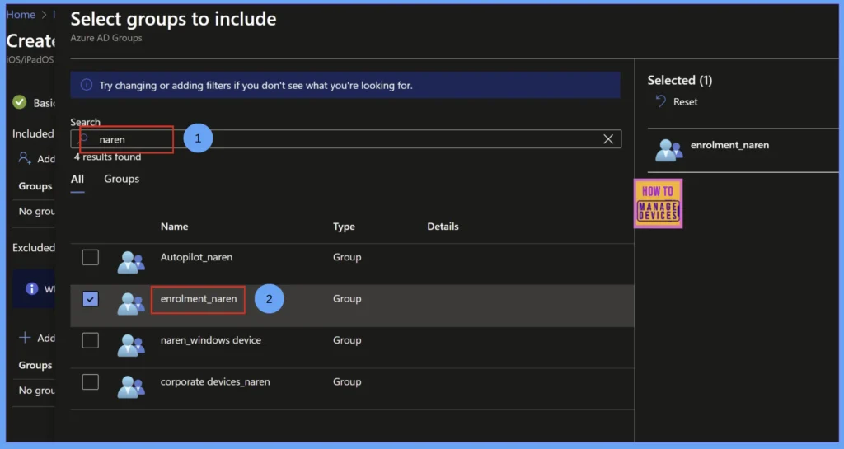The image size is (844, 449).
Task: Click the add user icon under Included
Action: (24, 158)
